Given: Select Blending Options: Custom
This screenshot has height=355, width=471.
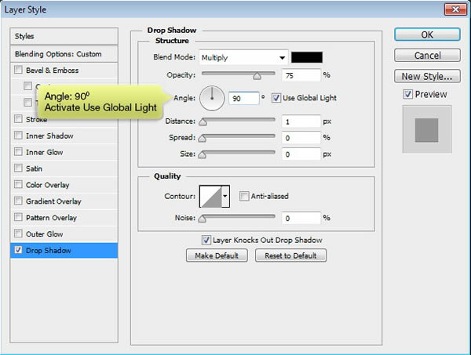Looking at the screenshot, I should [x=64, y=54].
